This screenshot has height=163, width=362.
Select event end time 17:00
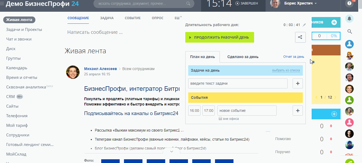(x=209, y=111)
